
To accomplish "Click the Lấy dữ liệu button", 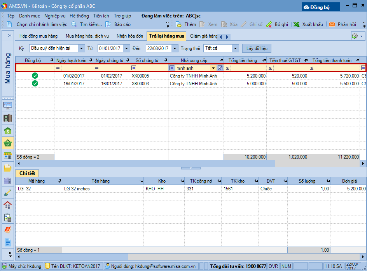I will pyautogui.click(x=256, y=48).
